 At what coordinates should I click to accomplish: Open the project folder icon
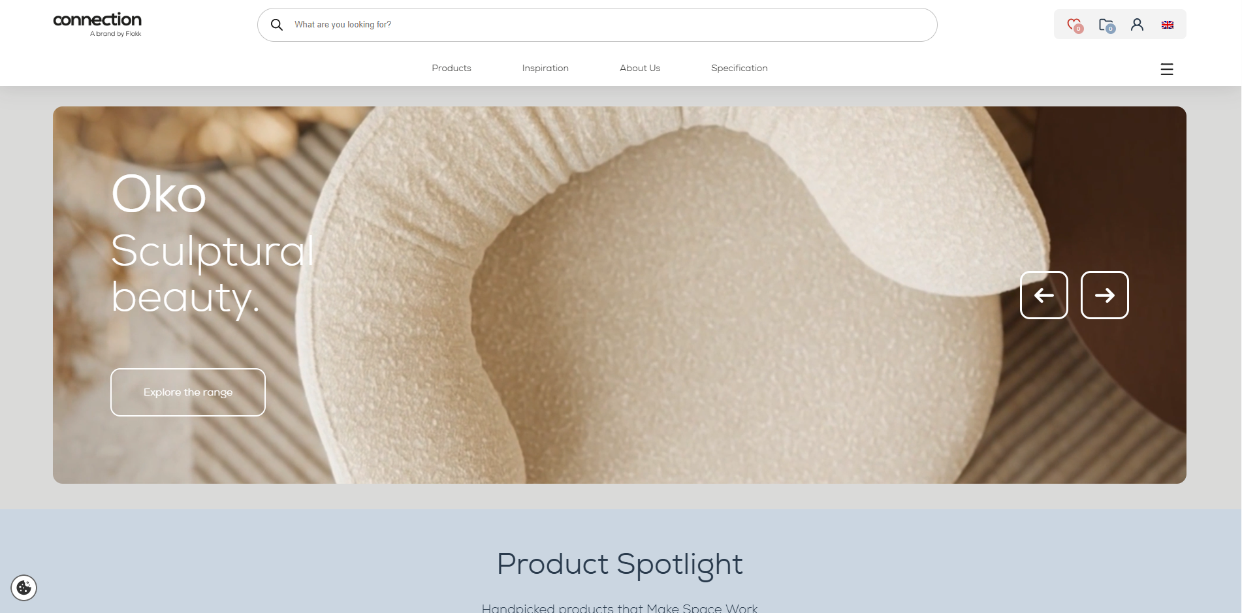(1106, 25)
